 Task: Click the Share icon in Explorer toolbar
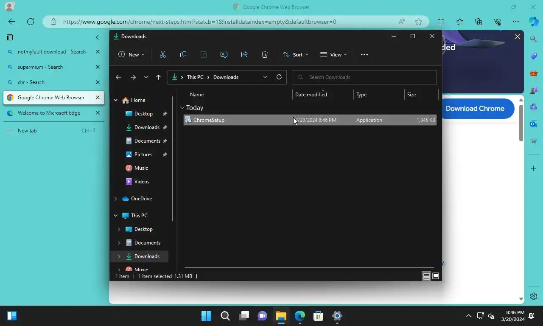point(244,54)
